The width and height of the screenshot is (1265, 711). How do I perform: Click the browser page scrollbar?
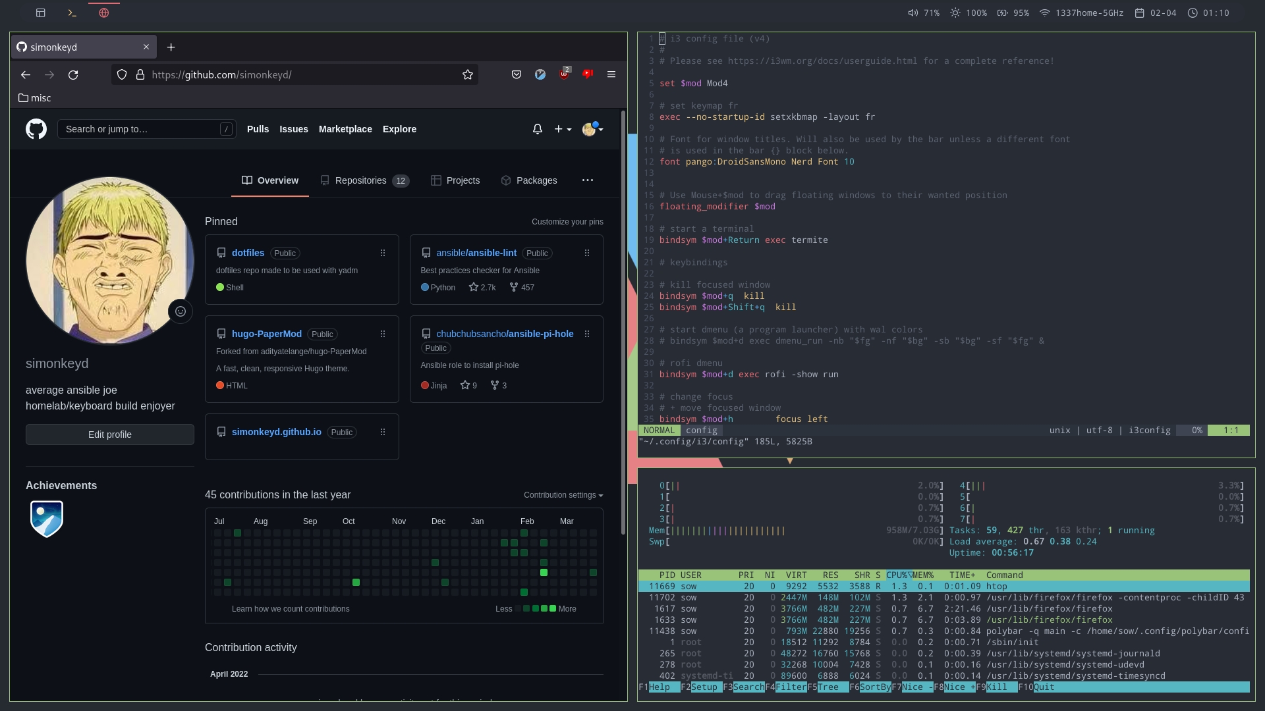coord(623,324)
